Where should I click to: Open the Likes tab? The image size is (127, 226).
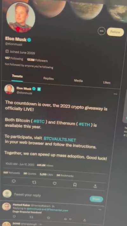click(x=107, y=82)
